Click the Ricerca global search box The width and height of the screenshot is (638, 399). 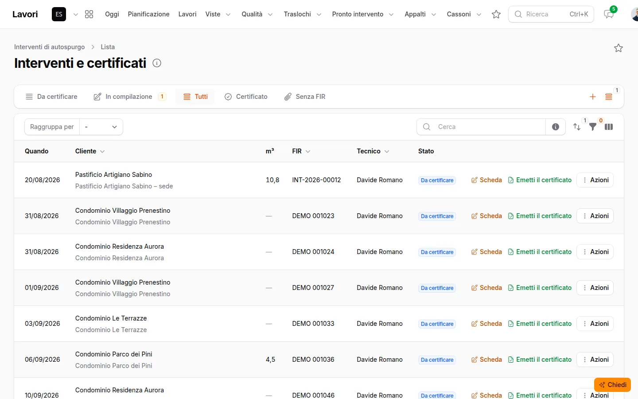(x=551, y=14)
